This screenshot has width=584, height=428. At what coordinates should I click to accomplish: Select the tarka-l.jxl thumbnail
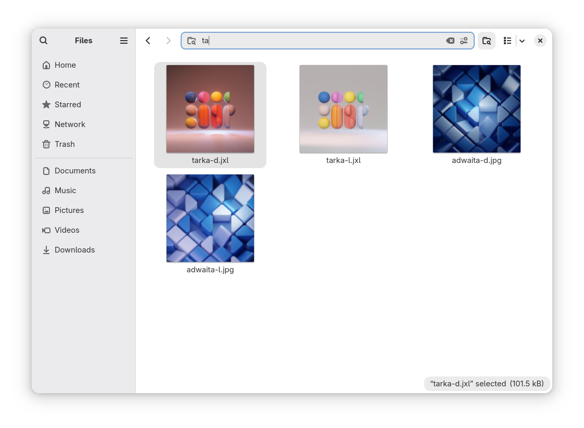click(344, 109)
